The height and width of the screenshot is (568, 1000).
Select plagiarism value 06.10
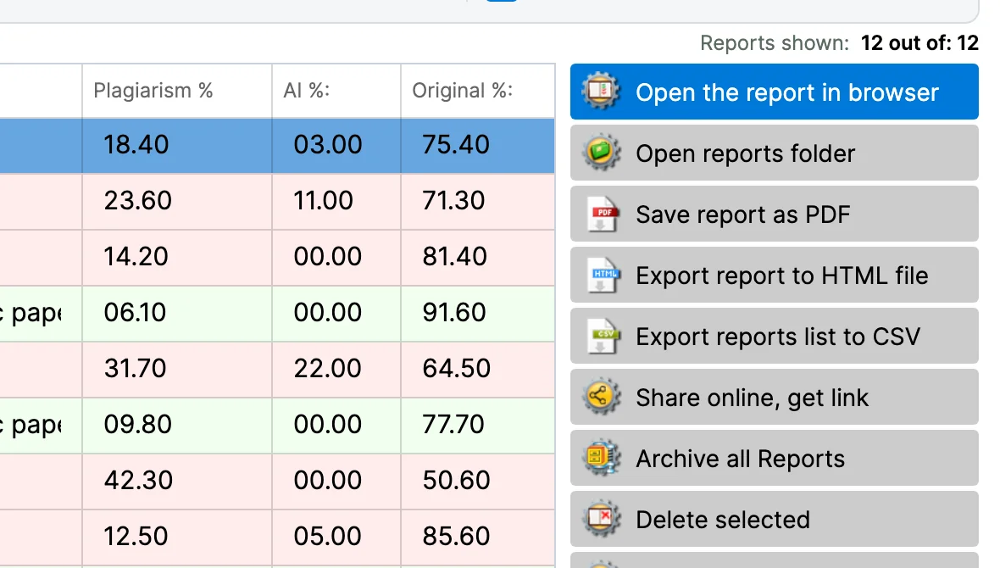pyautogui.click(x=136, y=313)
